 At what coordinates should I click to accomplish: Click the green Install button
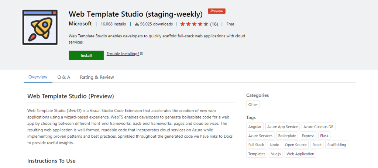pos(86,55)
